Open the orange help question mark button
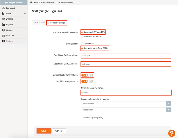Image resolution: width=178 pixels, height=138 pixels. (x=171, y=133)
